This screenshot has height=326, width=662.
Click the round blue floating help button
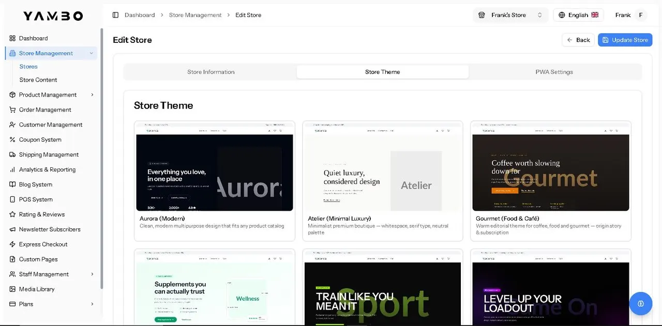[x=641, y=303]
